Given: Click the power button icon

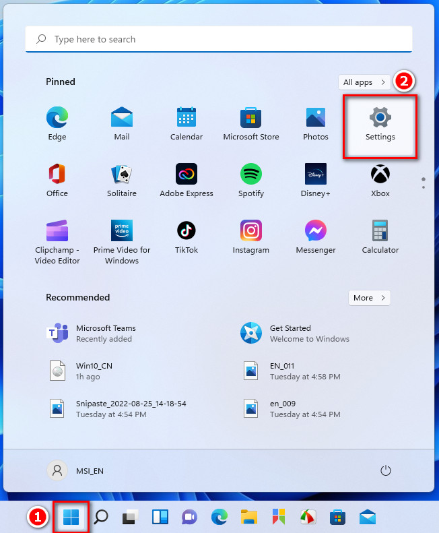Looking at the screenshot, I should 385,470.
